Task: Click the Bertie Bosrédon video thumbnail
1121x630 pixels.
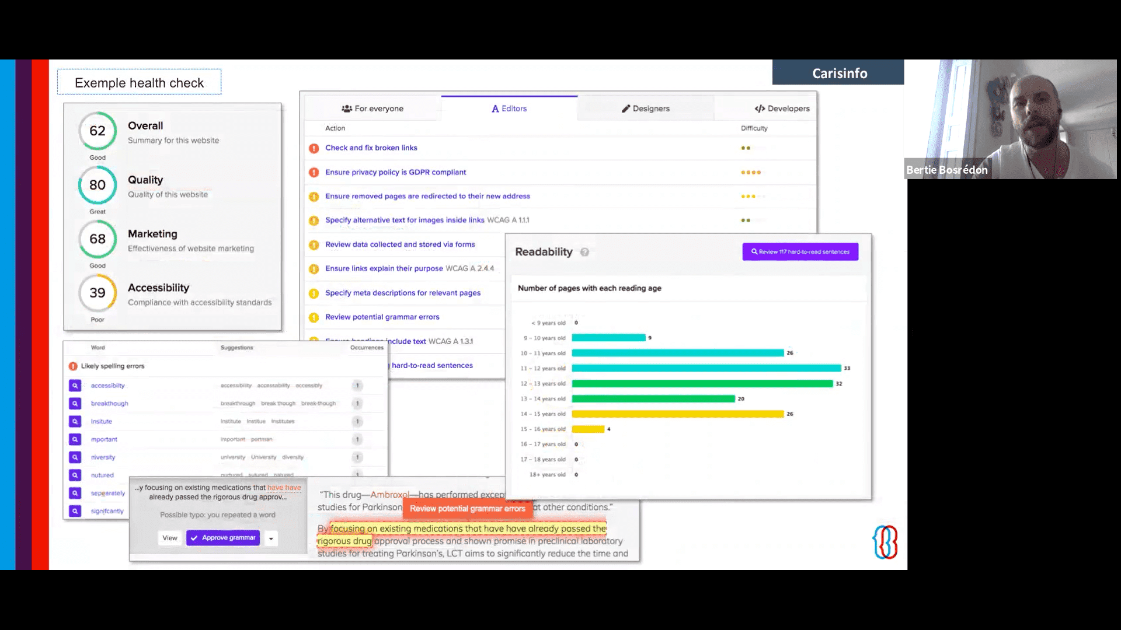Action: point(1011,119)
